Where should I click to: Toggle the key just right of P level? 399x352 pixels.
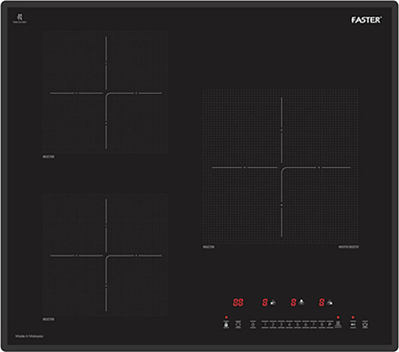tap(338, 324)
